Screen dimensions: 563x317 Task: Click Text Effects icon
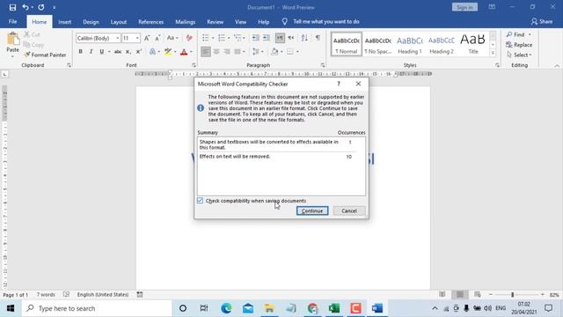(x=152, y=52)
